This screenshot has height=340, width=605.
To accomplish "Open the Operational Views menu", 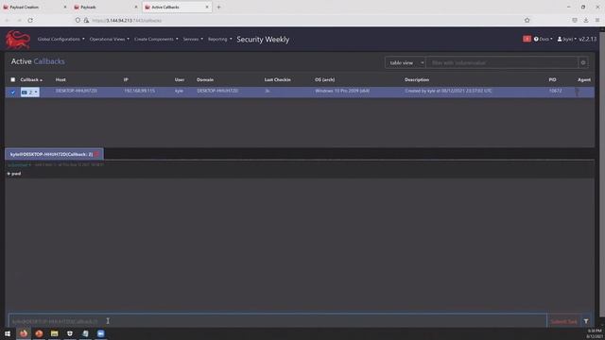I will pyautogui.click(x=110, y=39).
